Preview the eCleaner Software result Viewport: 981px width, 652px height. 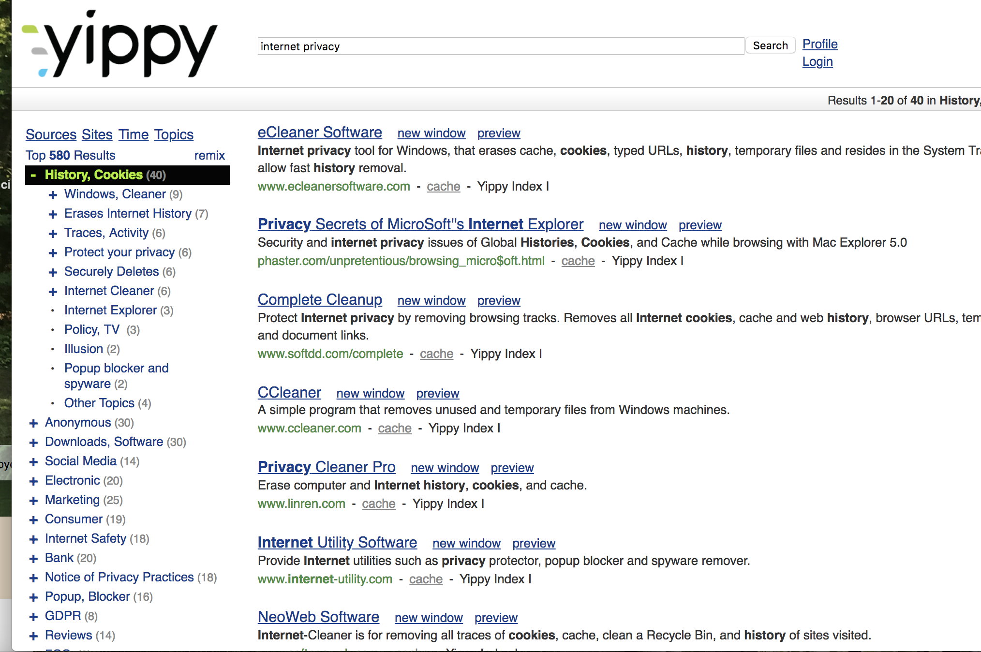pos(499,133)
